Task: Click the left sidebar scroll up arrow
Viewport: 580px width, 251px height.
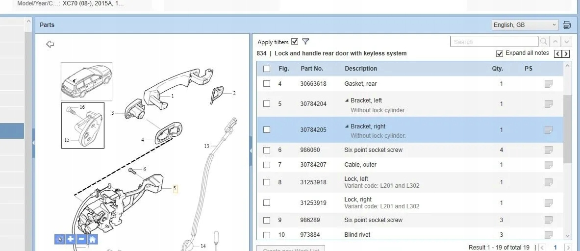Action: tap(28, 22)
